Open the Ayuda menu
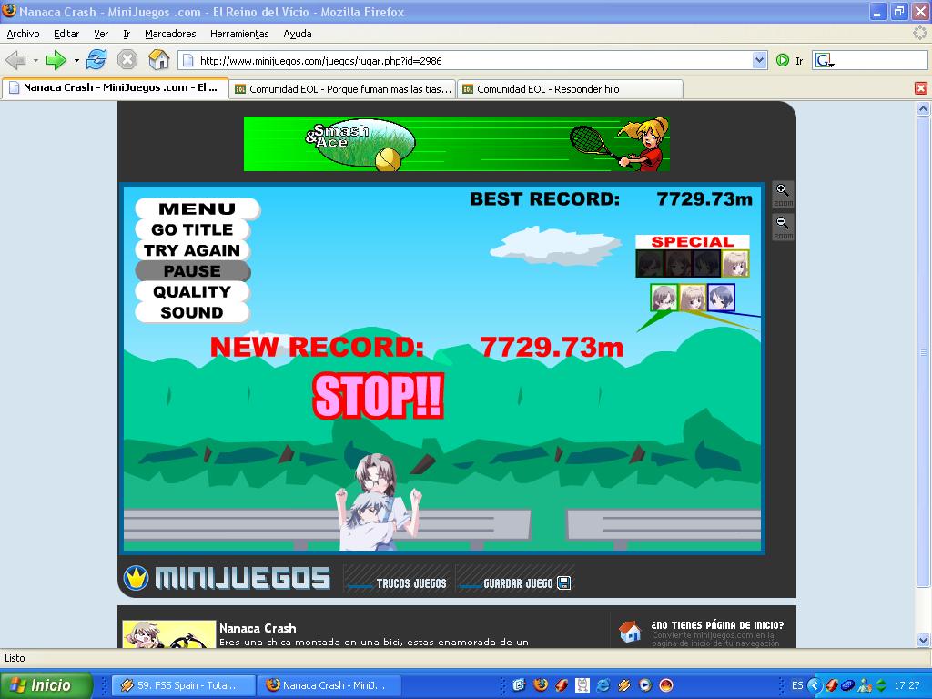This screenshot has width=932, height=699. point(298,34)
